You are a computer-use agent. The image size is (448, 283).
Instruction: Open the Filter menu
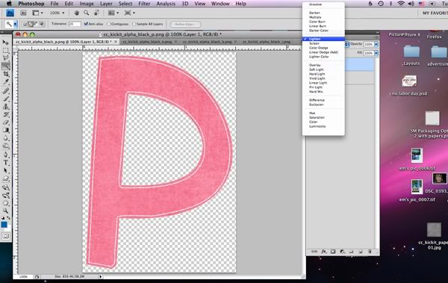[x=144, y=4]
